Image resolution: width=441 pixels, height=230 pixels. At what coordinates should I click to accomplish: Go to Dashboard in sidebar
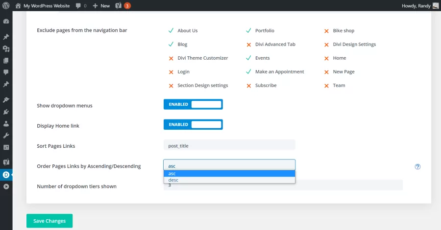(6, 22)
